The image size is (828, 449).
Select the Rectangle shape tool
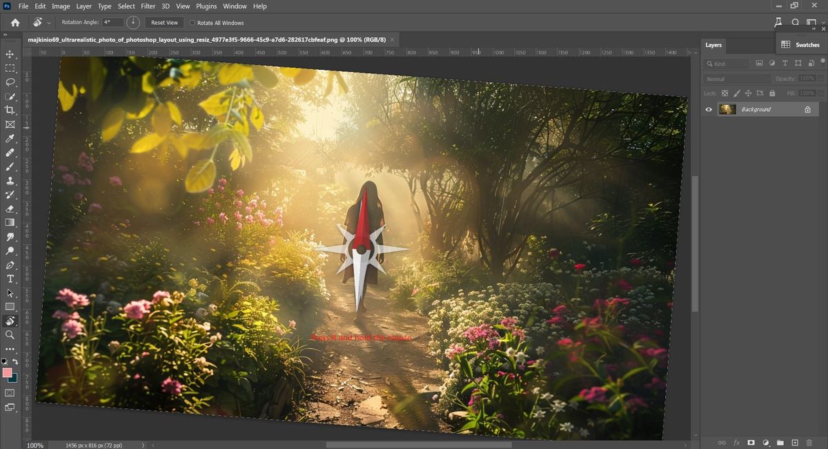(x=10, y=307)
